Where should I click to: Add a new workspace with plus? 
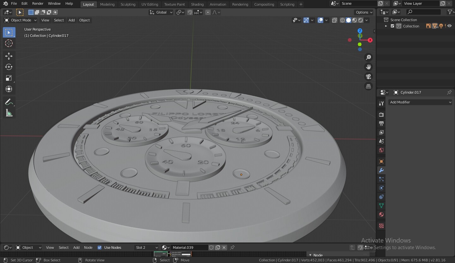coord(301,4)
